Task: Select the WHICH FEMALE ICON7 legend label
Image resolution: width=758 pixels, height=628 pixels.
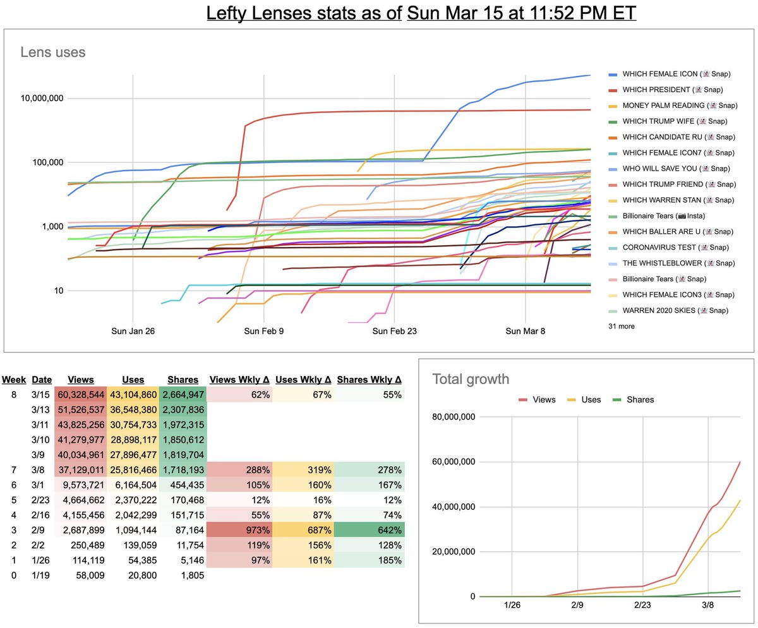Action: (x=678, y=153)
